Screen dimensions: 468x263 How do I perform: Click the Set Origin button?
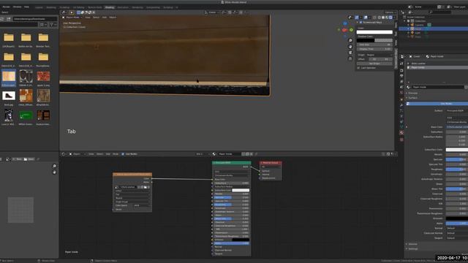374,64
